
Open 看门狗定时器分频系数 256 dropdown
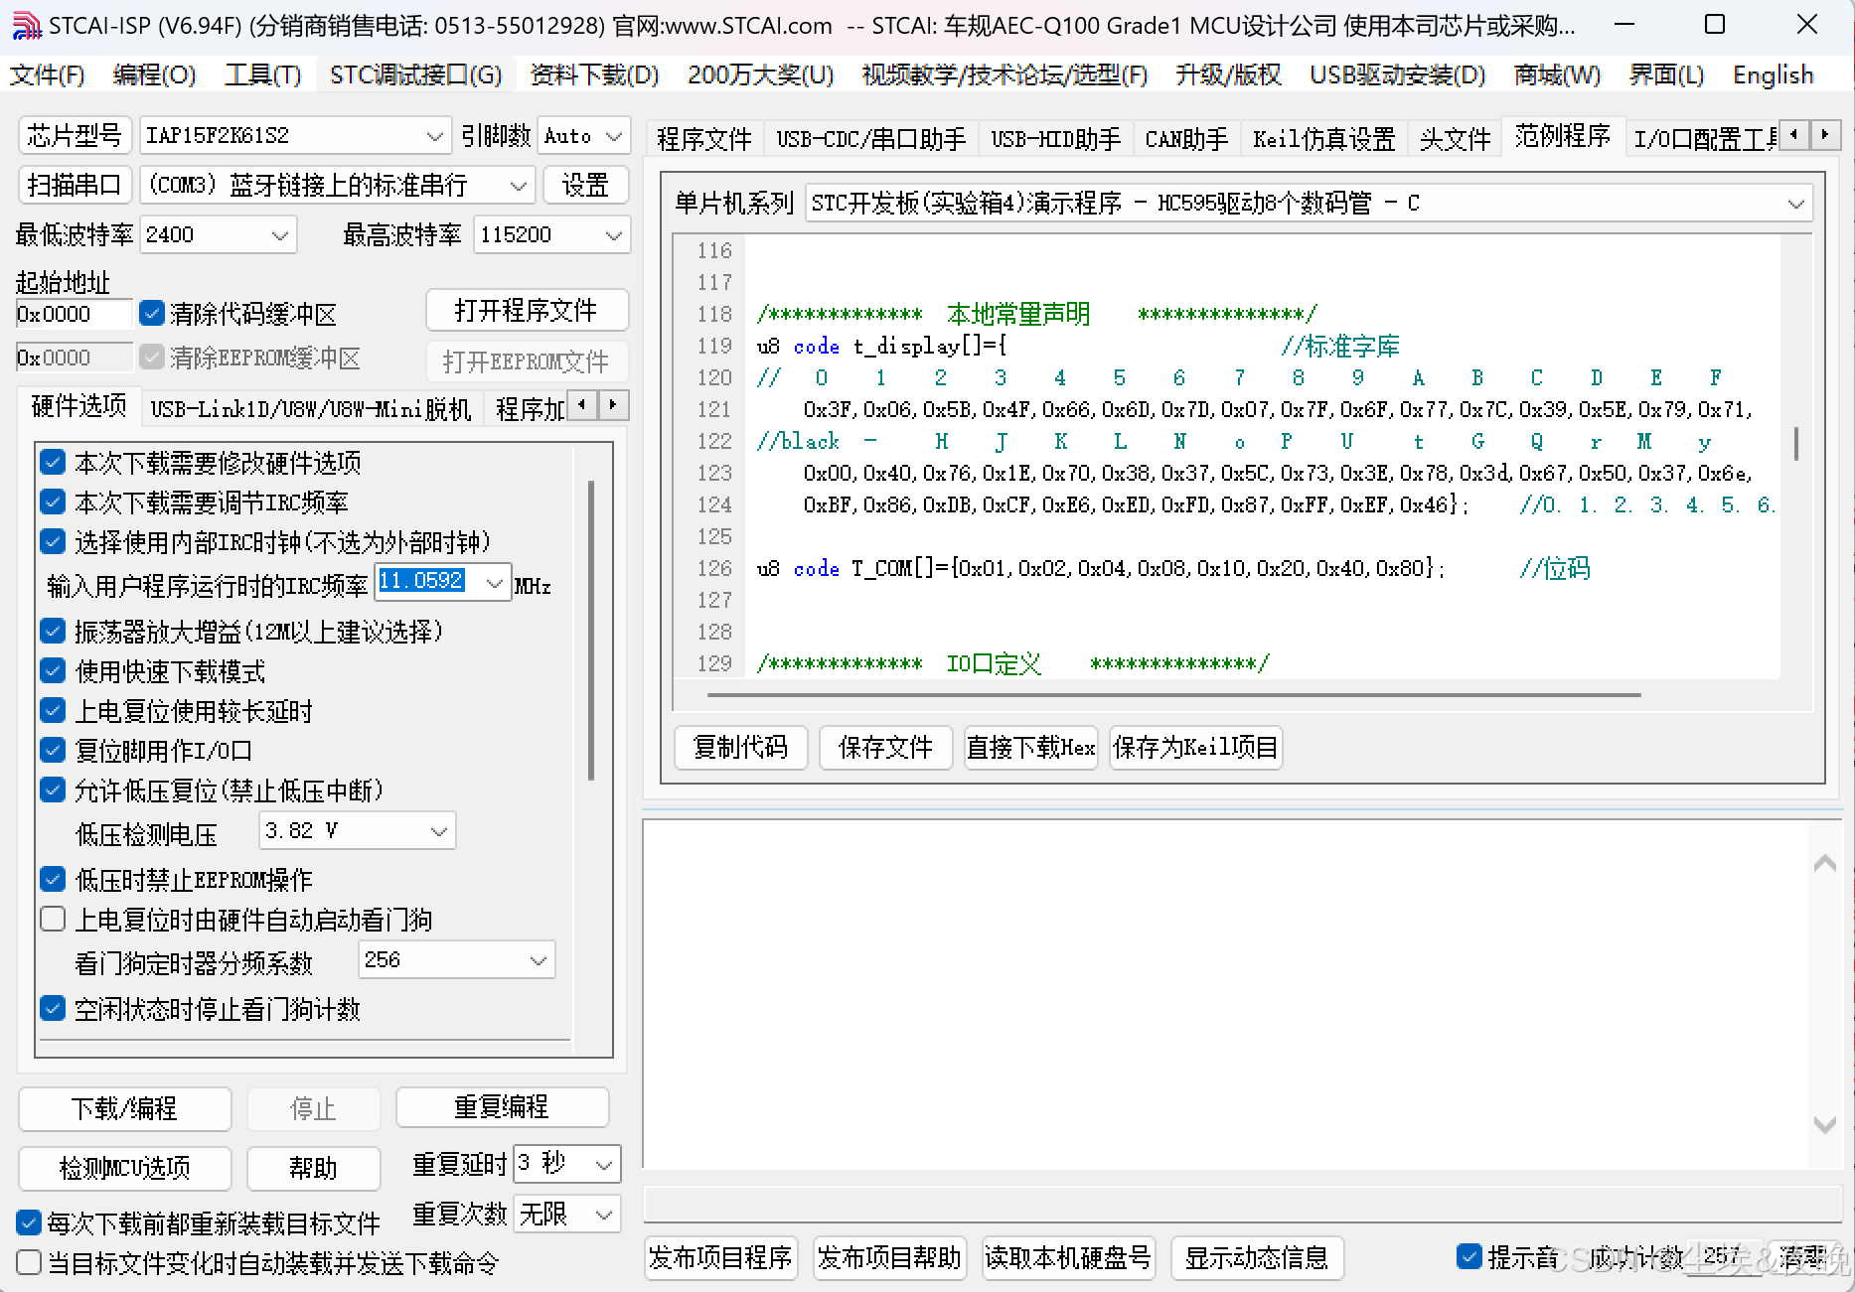[x=456, y=960]
